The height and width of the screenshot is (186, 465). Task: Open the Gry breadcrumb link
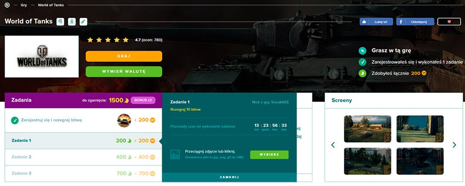(x=24, y=5)
